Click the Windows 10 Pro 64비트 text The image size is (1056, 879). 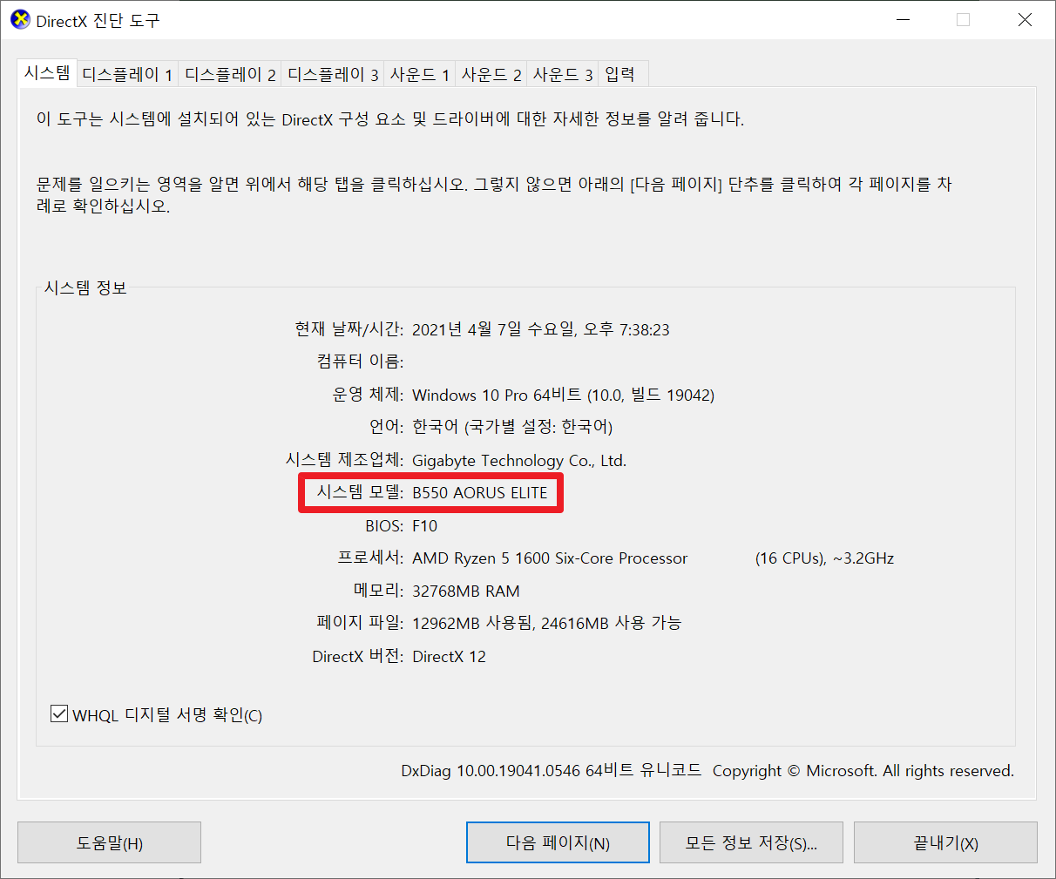564,395
